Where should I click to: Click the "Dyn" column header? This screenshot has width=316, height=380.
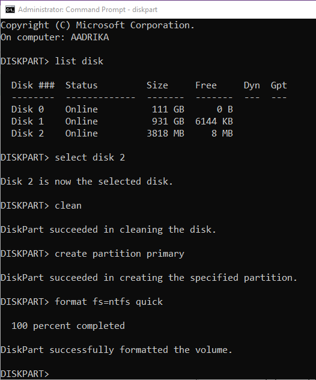click(252, 85)
